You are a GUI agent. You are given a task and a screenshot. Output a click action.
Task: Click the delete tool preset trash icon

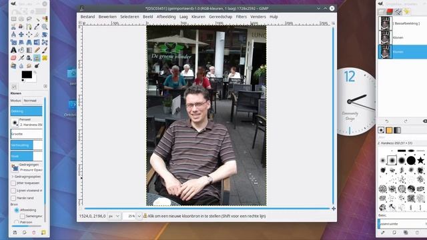pyautogui.click(x=34, y=233)
